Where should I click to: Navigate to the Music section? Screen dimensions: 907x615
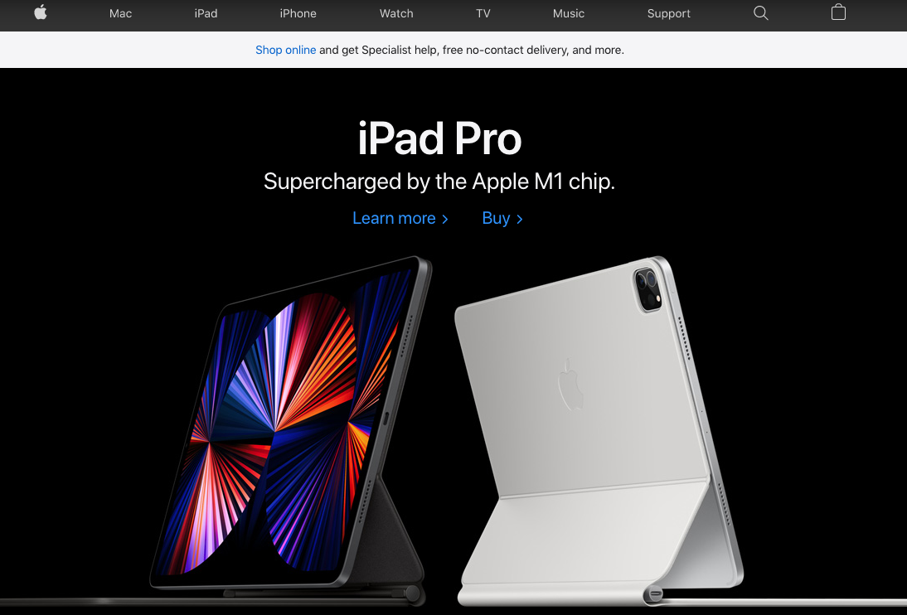(x=569, y=13)
